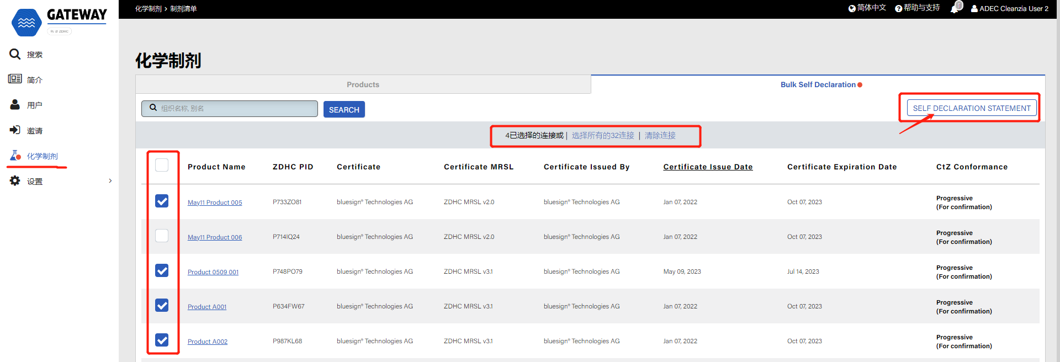The height and width of the screenshot is (362, 1060).
Task: Click the search magnifier icon in sidebar
Action: [15, 54]
